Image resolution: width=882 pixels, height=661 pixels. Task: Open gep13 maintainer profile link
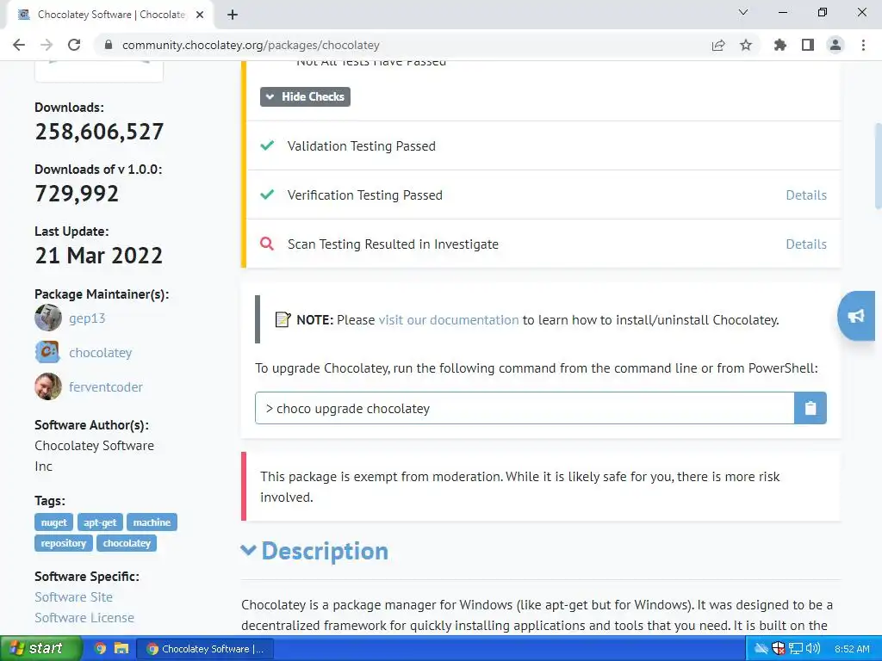coord(87,318)
